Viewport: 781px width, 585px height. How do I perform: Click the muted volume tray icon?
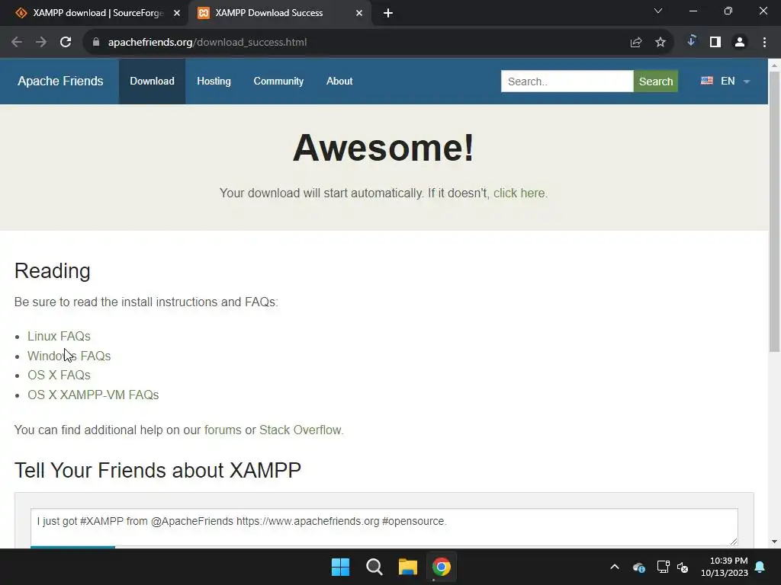(683, 567)
